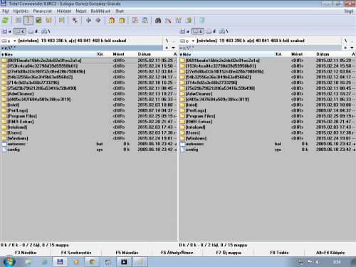Open the Windows Start orb

tap(9, 261)
